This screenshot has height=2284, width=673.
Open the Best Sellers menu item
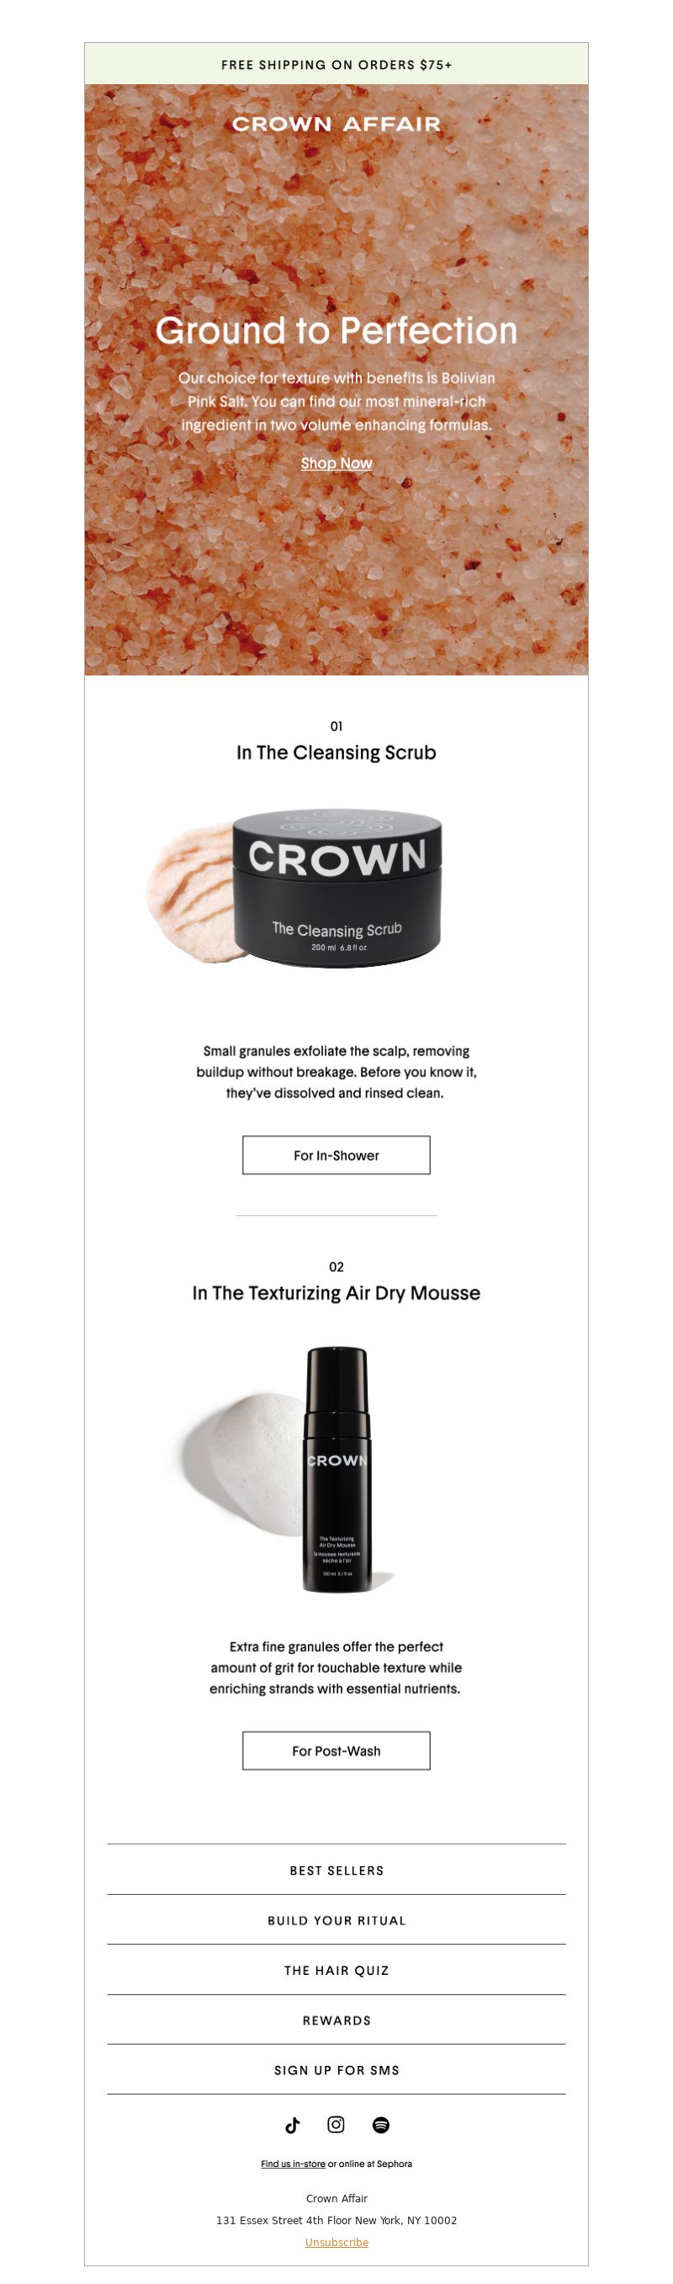pyautogui.click(x=336, y=1870)
